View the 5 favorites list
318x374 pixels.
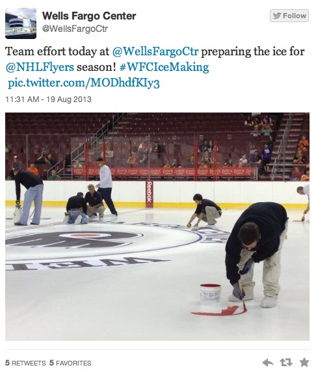(x=70, y=363)
